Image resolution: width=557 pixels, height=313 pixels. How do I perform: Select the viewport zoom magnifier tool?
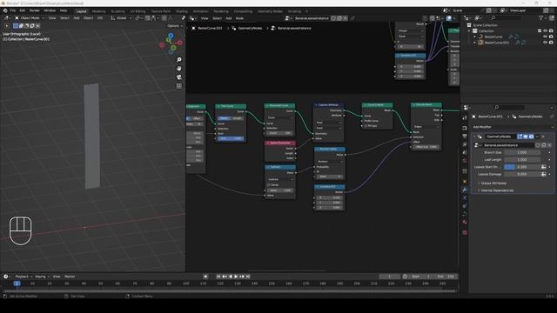pyautogui.click(x=179, y=60)
